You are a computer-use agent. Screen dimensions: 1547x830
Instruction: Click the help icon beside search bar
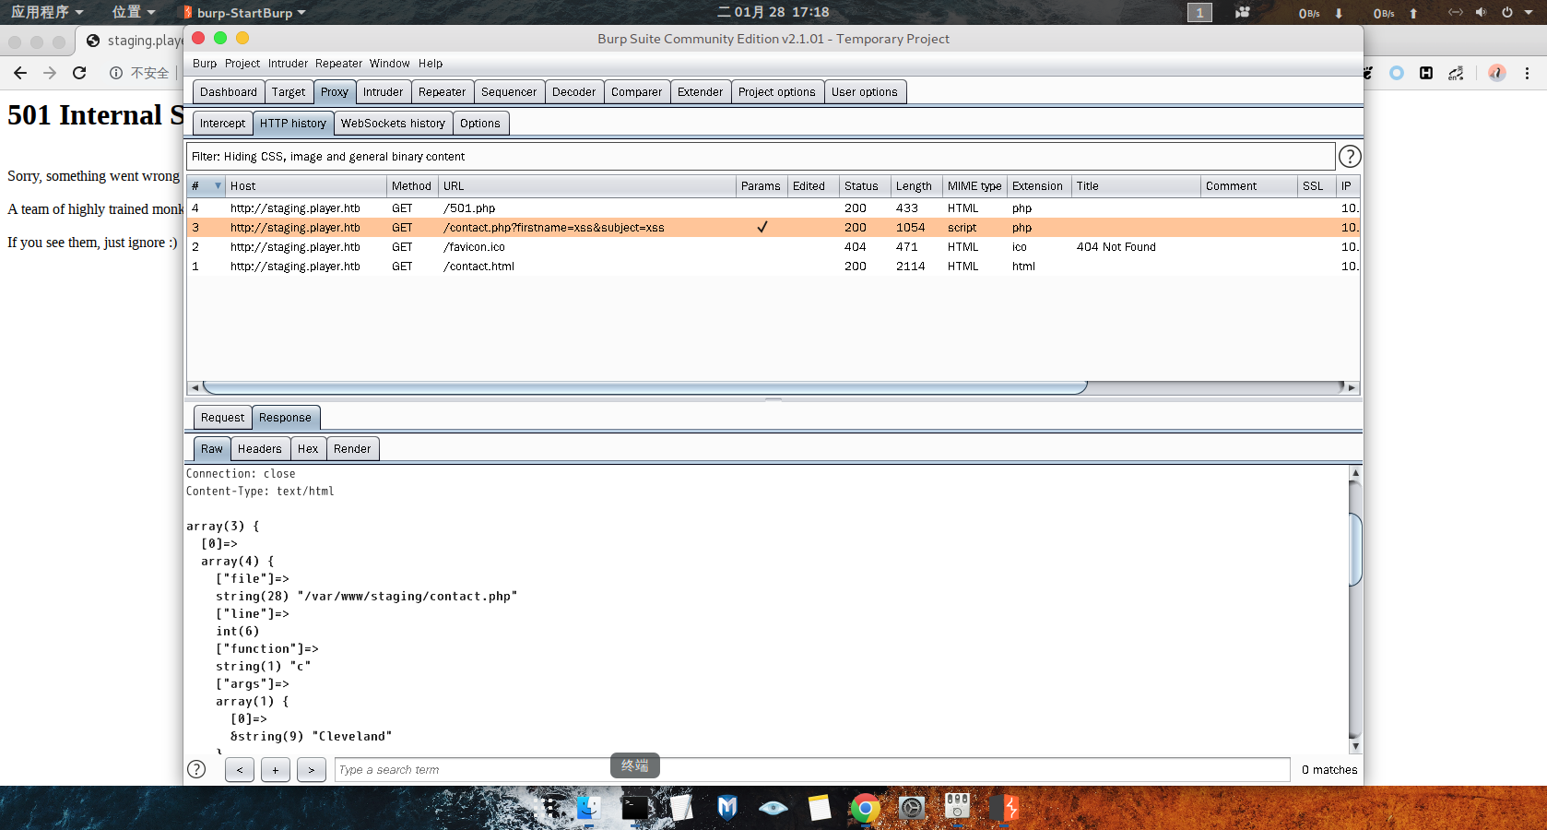196,769
